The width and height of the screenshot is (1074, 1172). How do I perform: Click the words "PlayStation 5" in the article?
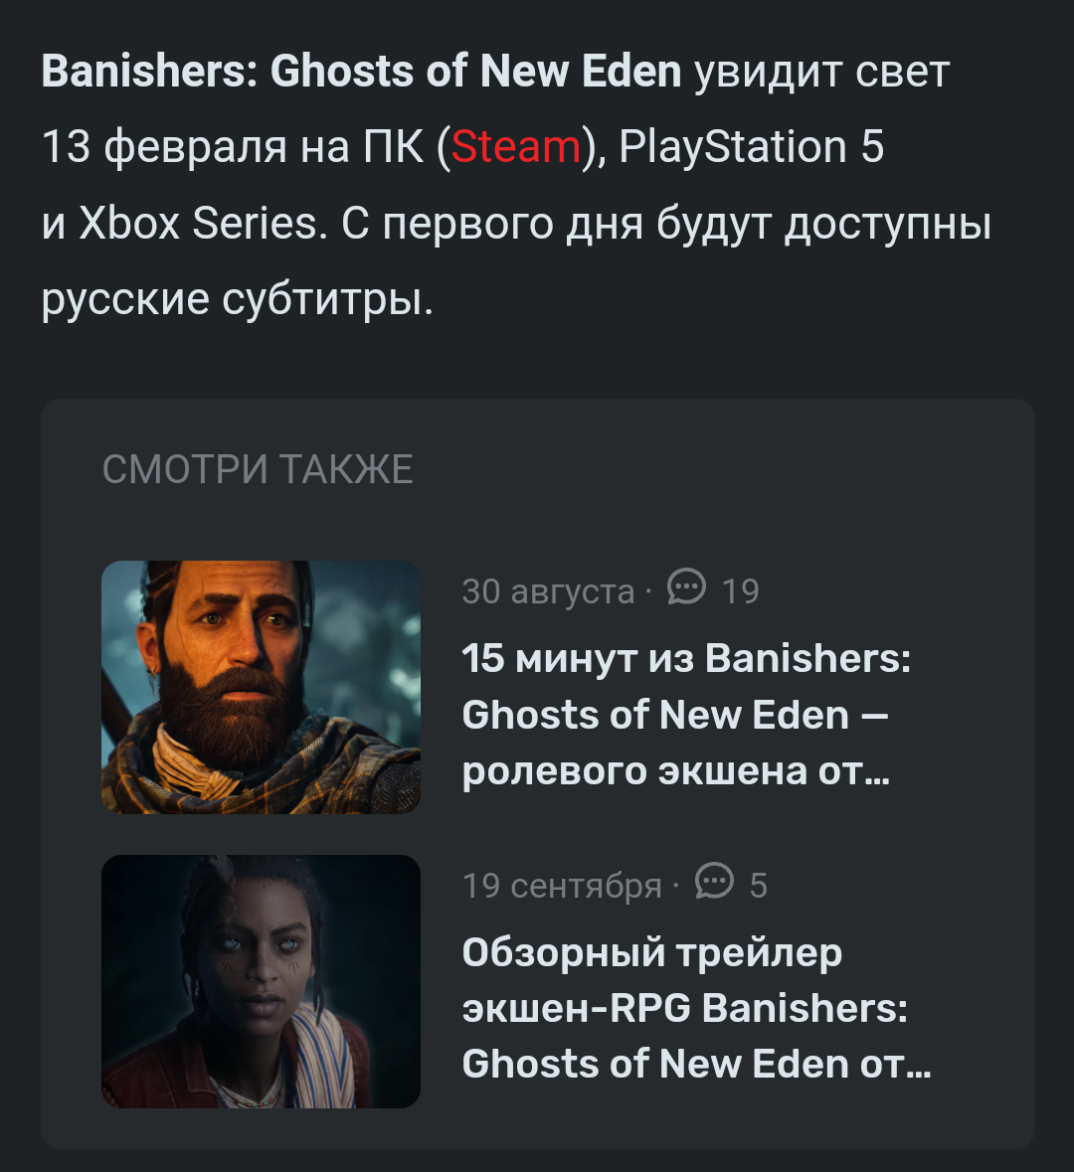752,146
